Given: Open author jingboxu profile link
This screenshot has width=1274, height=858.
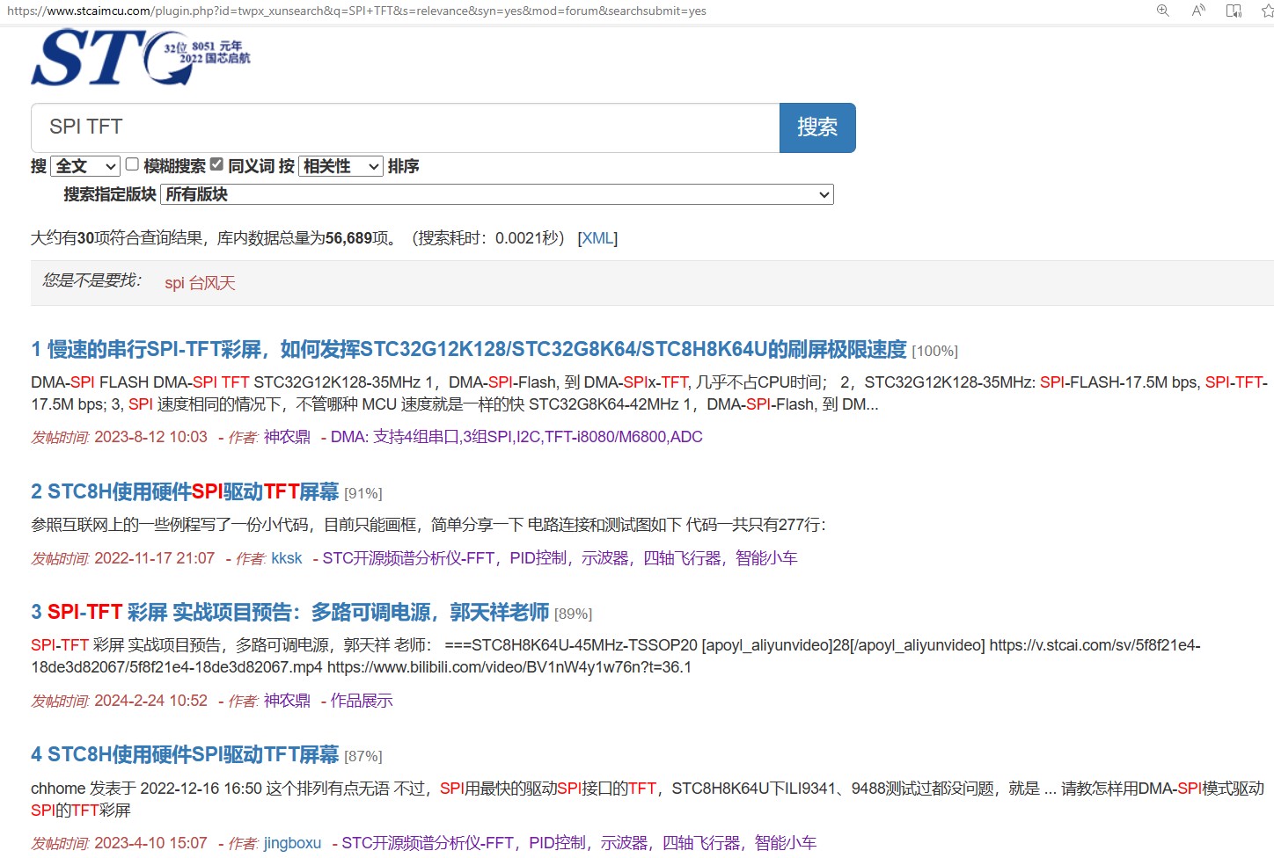Looking at the screenshot, I should [292, 843].
